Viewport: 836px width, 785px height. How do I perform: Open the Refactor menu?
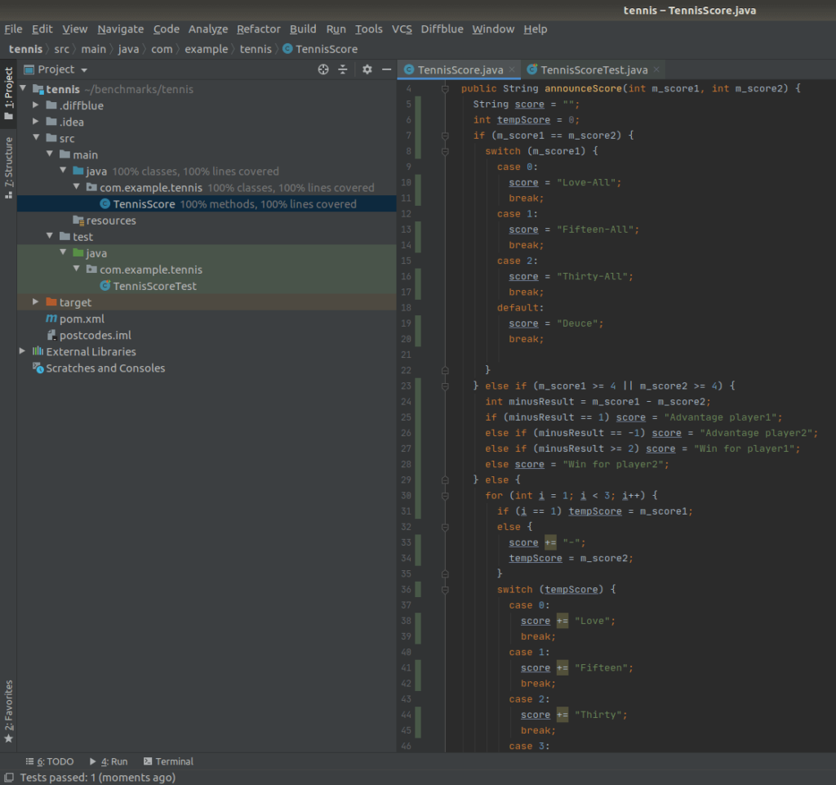[258, 29]
